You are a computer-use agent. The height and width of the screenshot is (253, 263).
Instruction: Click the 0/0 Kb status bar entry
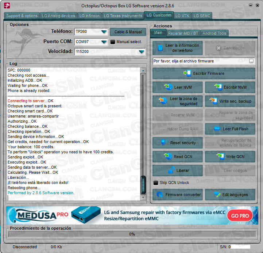56,247
